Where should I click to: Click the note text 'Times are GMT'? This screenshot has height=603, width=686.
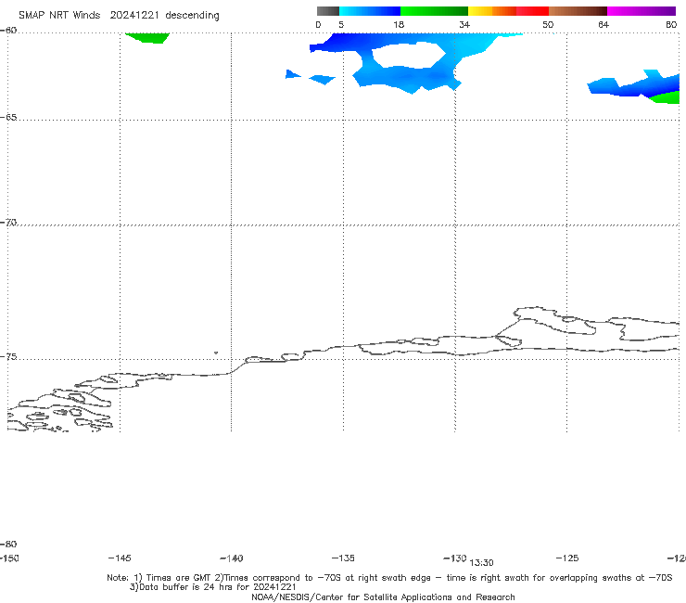click(179, 578)
